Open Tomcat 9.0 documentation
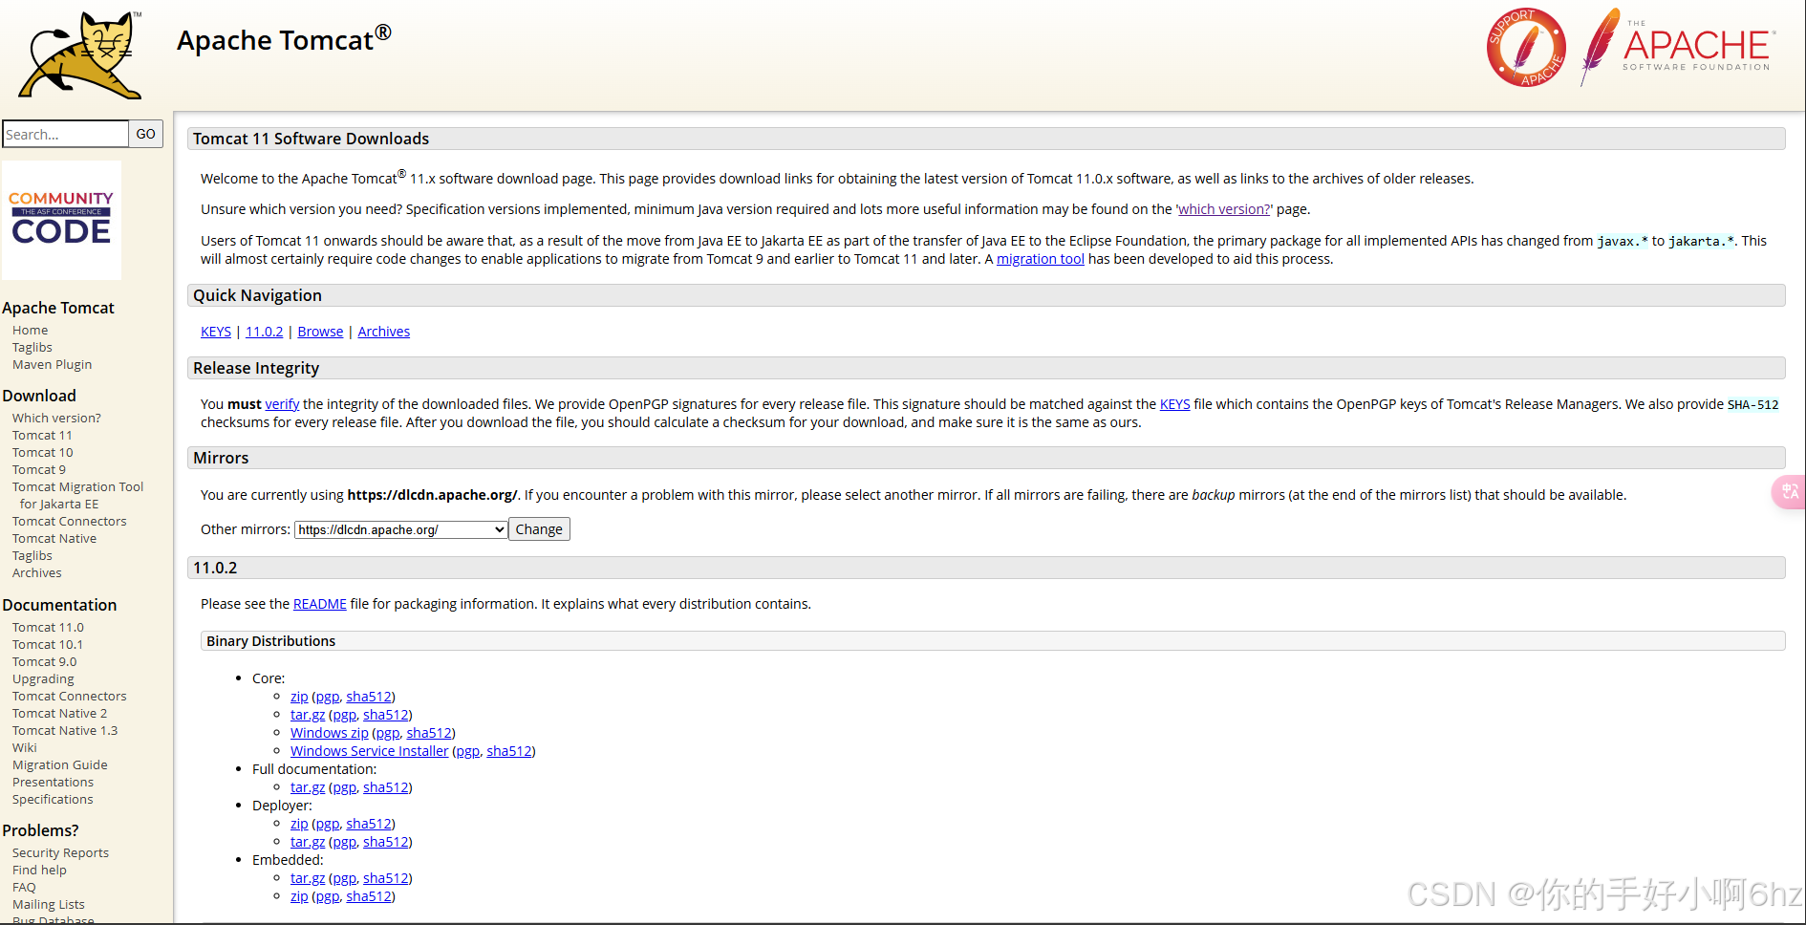Screen dimensions: 1806x925 45,661
